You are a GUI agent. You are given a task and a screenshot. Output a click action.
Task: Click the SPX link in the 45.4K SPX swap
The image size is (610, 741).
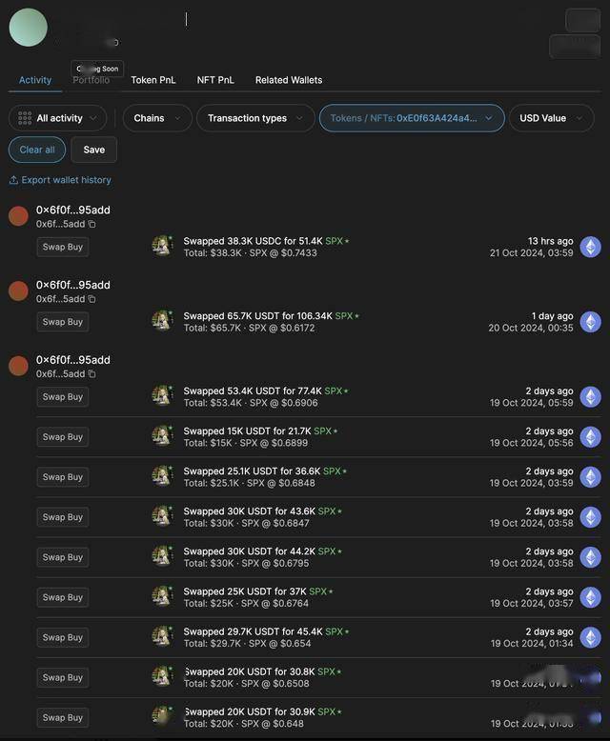point(334,631)
